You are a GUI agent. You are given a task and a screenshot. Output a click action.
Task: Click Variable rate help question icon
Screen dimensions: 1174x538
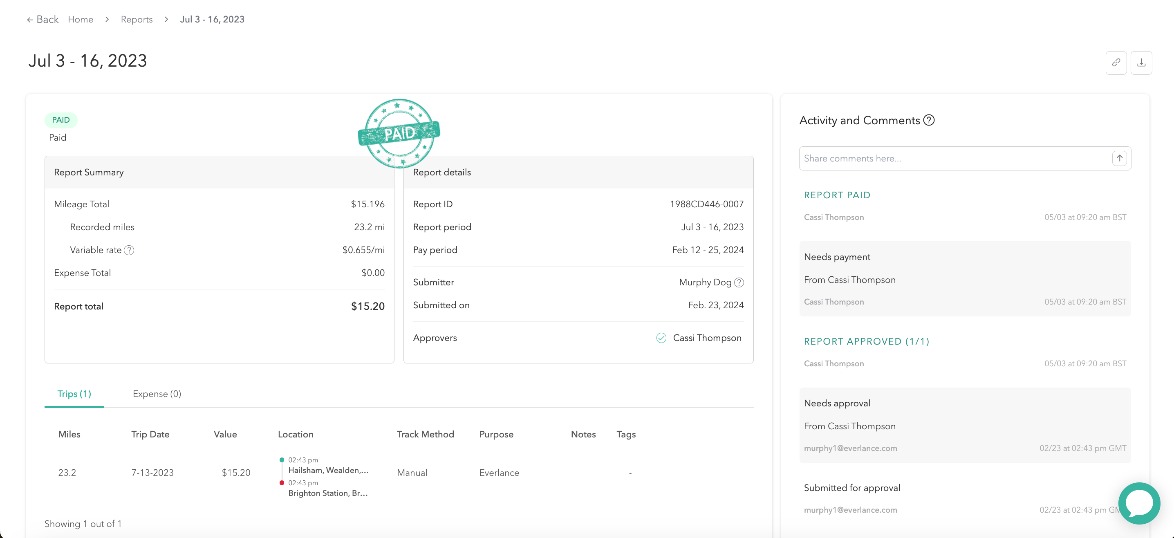(x=129, y=250)
